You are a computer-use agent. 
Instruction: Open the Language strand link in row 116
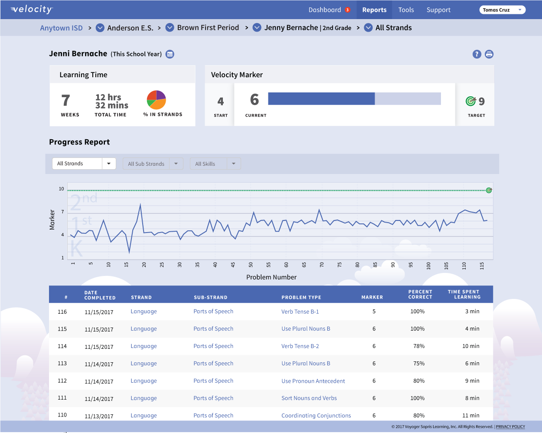point(144,312)
